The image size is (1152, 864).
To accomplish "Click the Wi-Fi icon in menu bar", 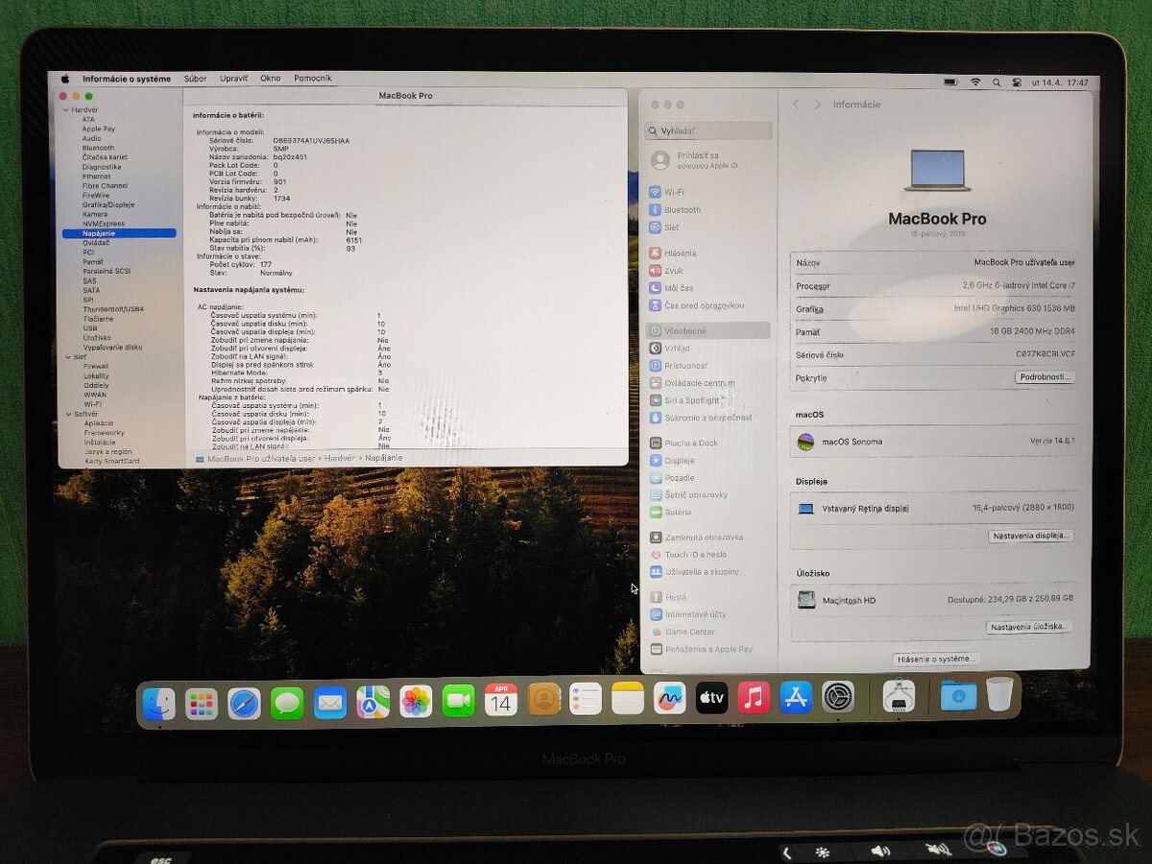I will coord(976,83).
